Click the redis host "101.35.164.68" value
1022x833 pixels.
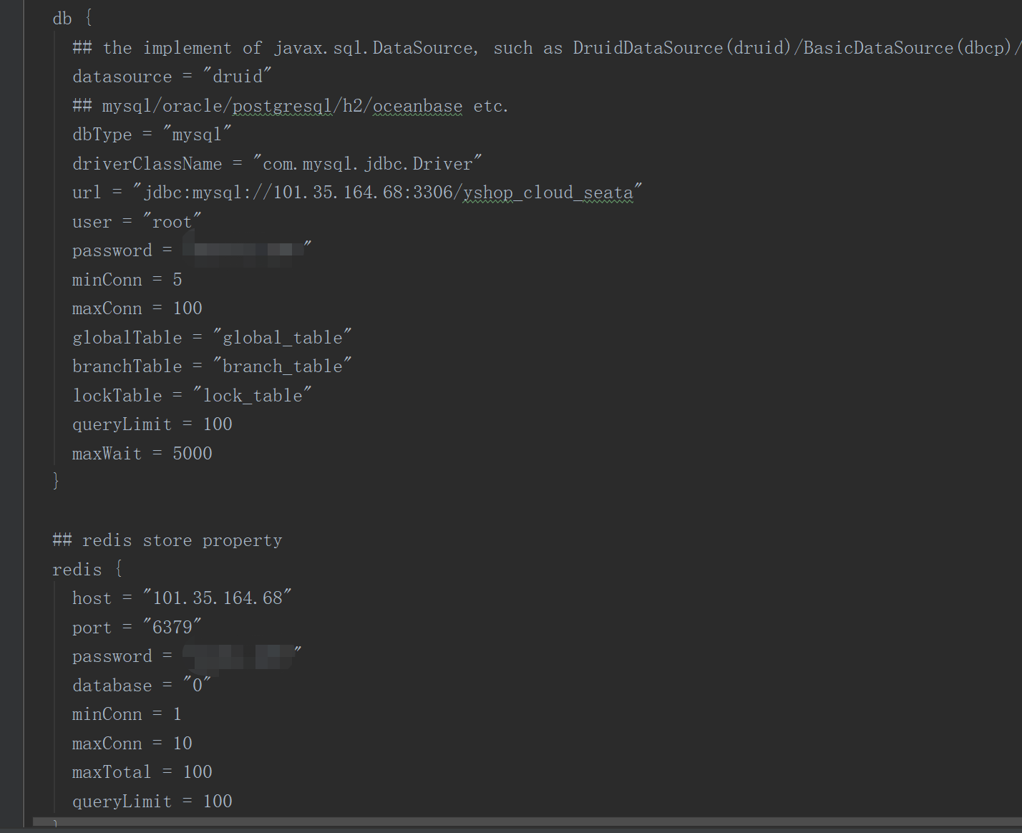tap(218, 598)
